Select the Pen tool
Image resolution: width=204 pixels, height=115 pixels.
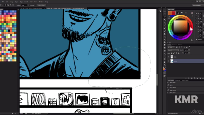[x=164, y=51]
